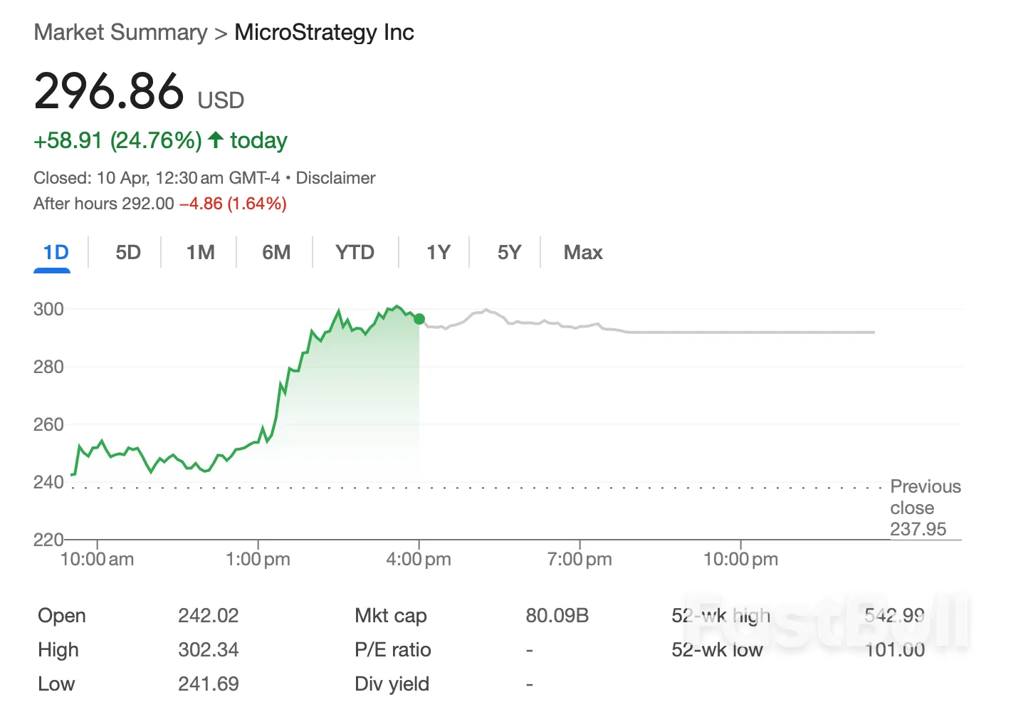The width and height of the screenshot is (1028, 707).
Task: Click the green dot marking market close
Action: 419,319
